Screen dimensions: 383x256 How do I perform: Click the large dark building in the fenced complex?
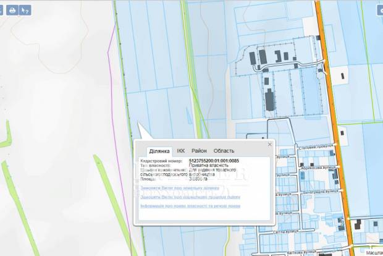pyautogui.click(x=270, y=100)
